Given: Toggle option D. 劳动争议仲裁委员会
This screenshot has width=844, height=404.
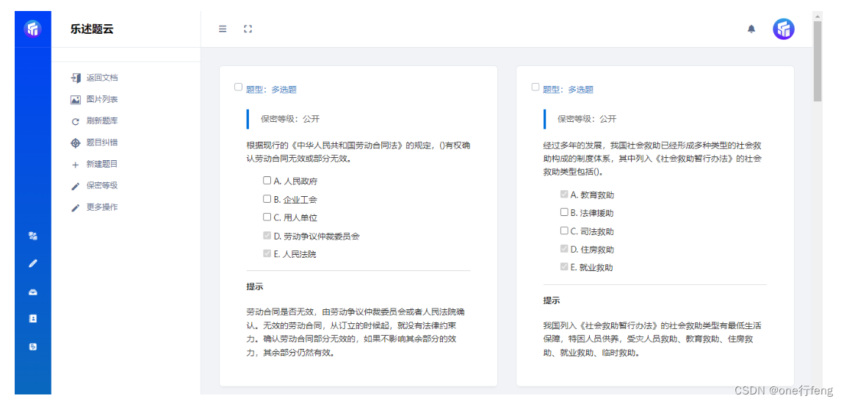Looking at the screenshot, I should (x=267, y=235).
